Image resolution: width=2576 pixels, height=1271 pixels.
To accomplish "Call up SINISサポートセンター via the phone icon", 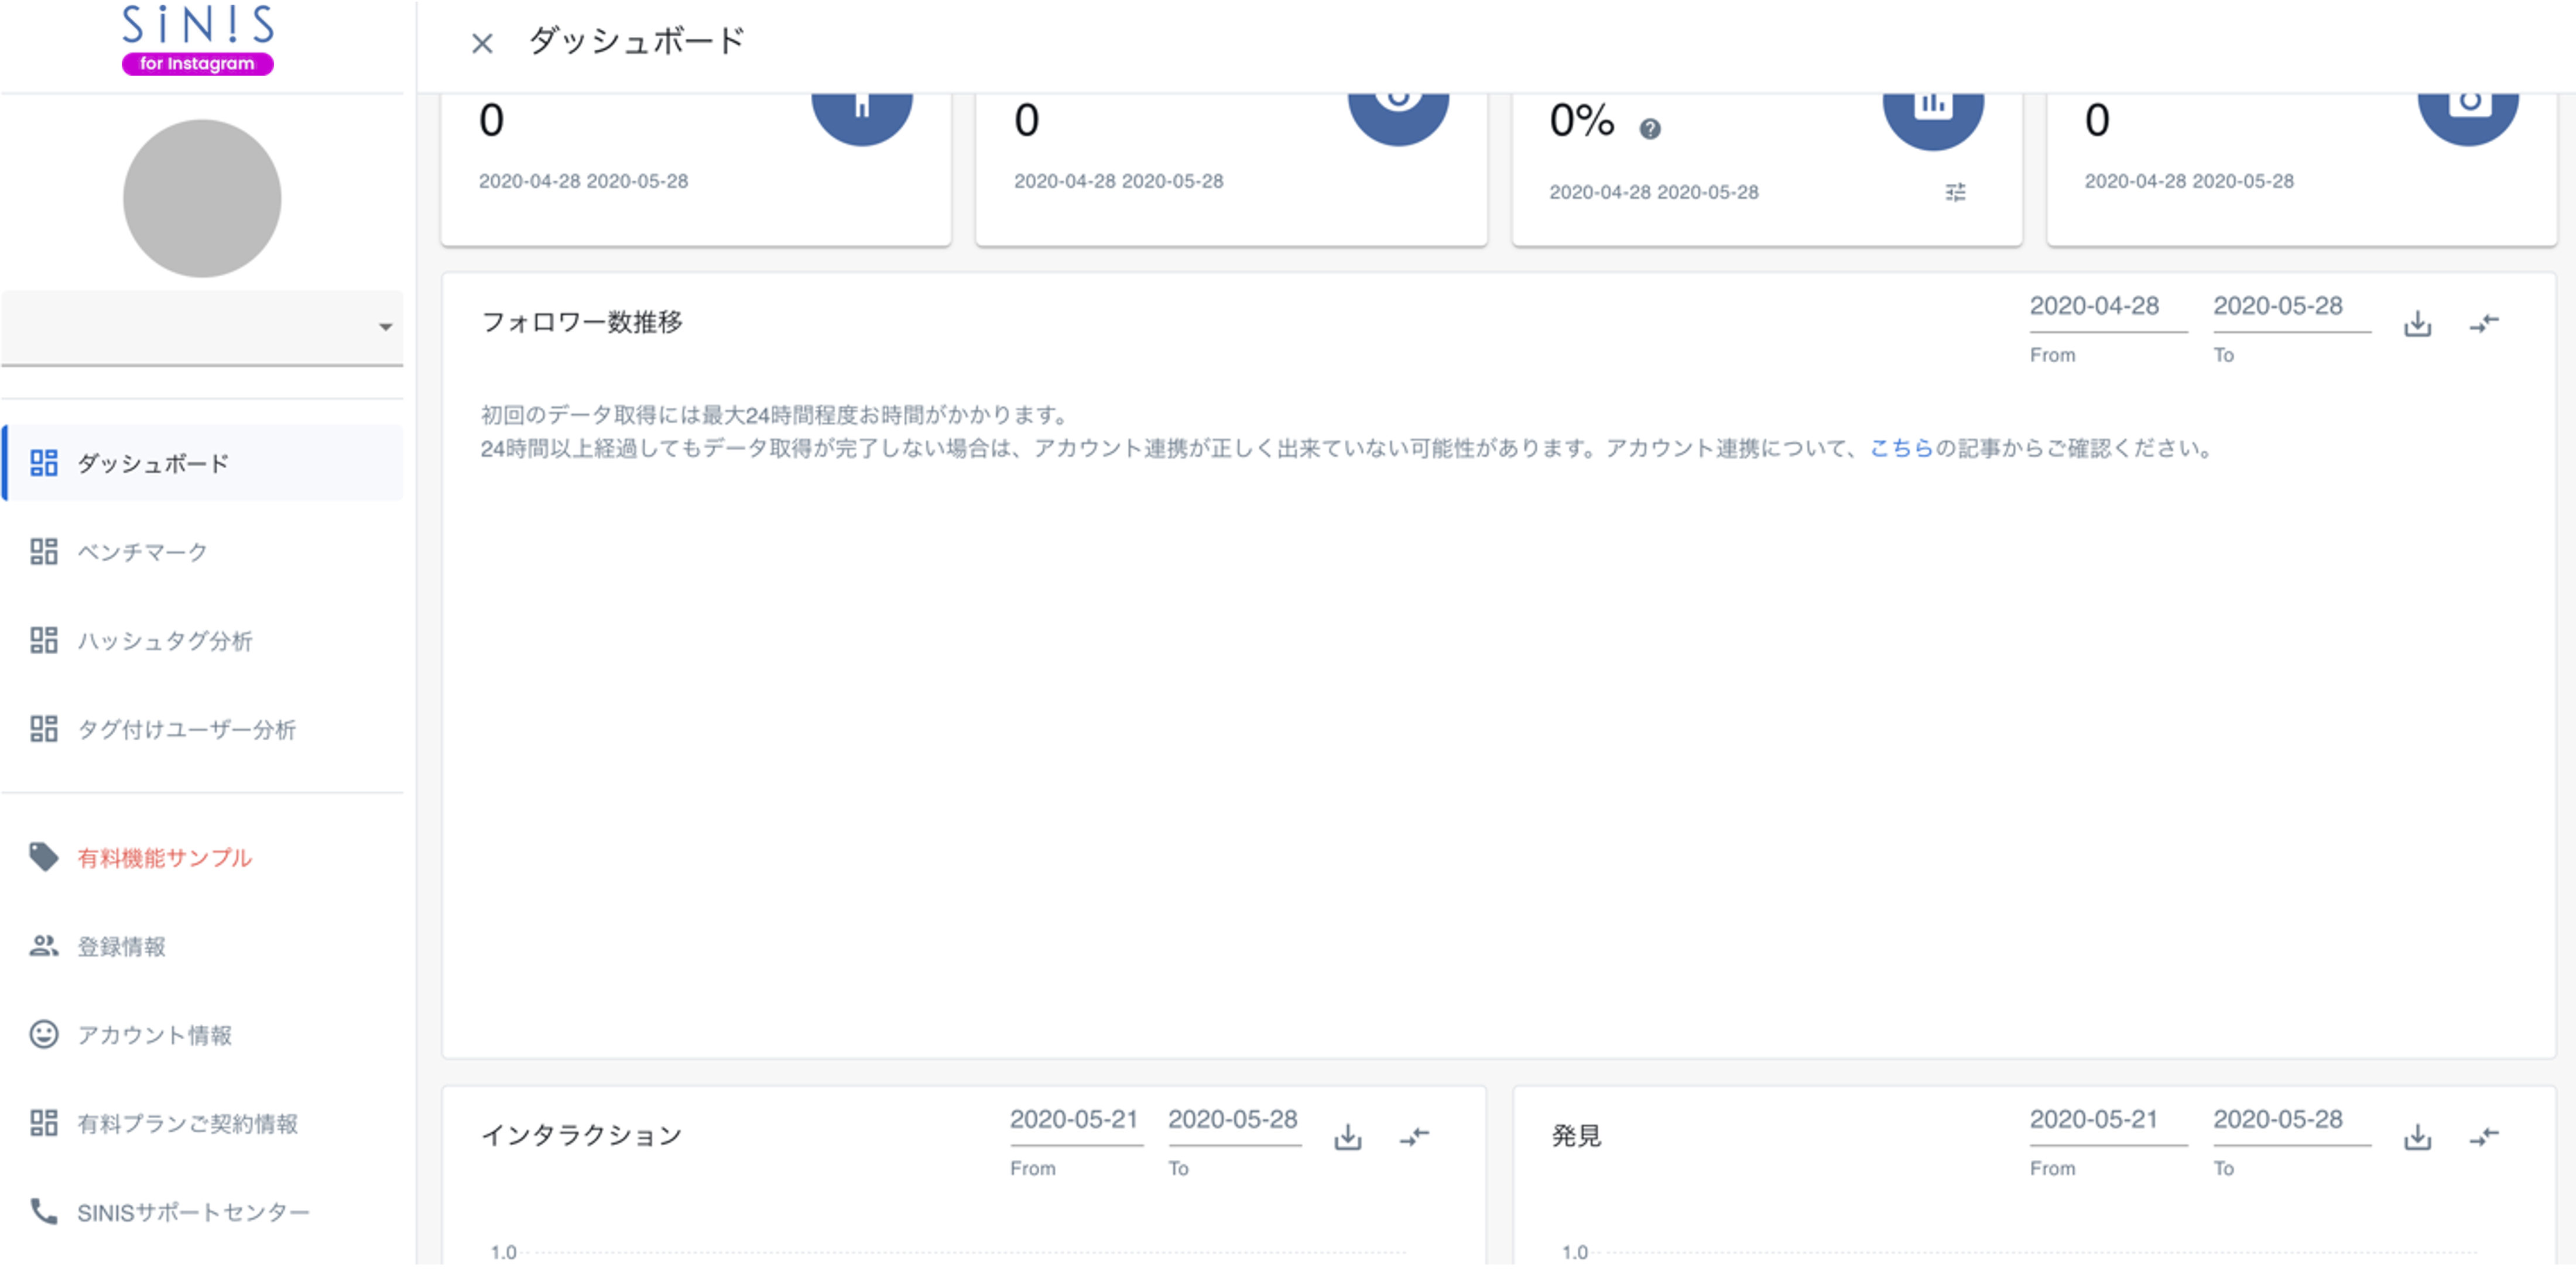I will click(44, 1212).
